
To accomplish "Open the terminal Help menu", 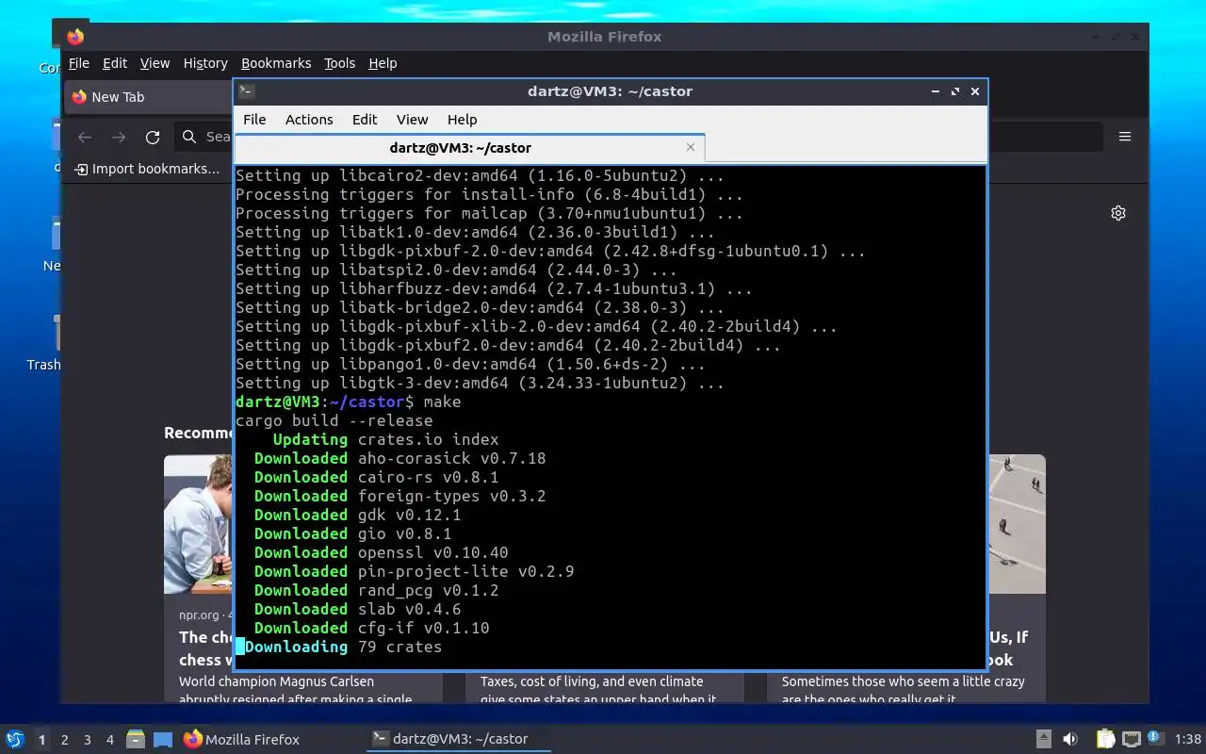I will pyautogui.click(x=462, y=120).
